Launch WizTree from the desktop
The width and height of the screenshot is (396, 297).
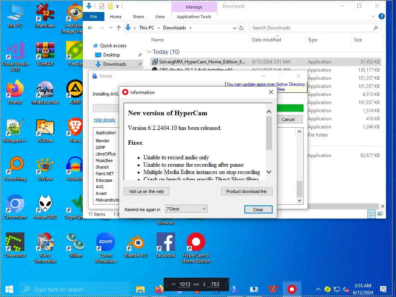coord(45,131)
